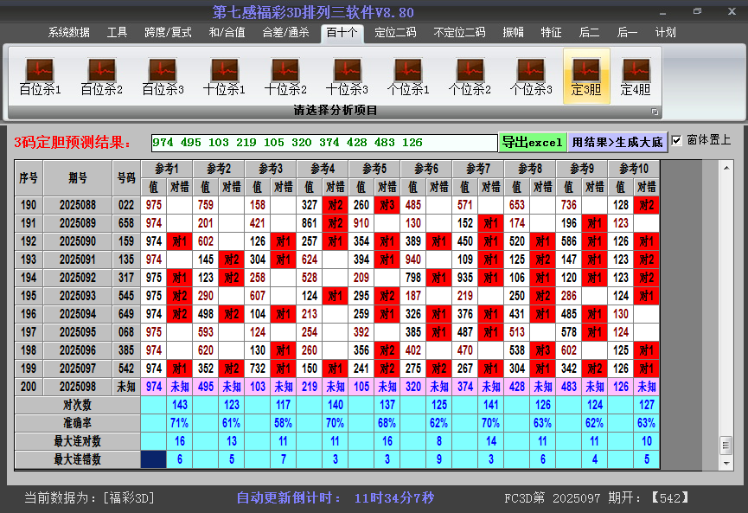Click the 当前数据为 [福彩3D] status text
The width and height of the screenshot is (748, 513).
point(89,498)
